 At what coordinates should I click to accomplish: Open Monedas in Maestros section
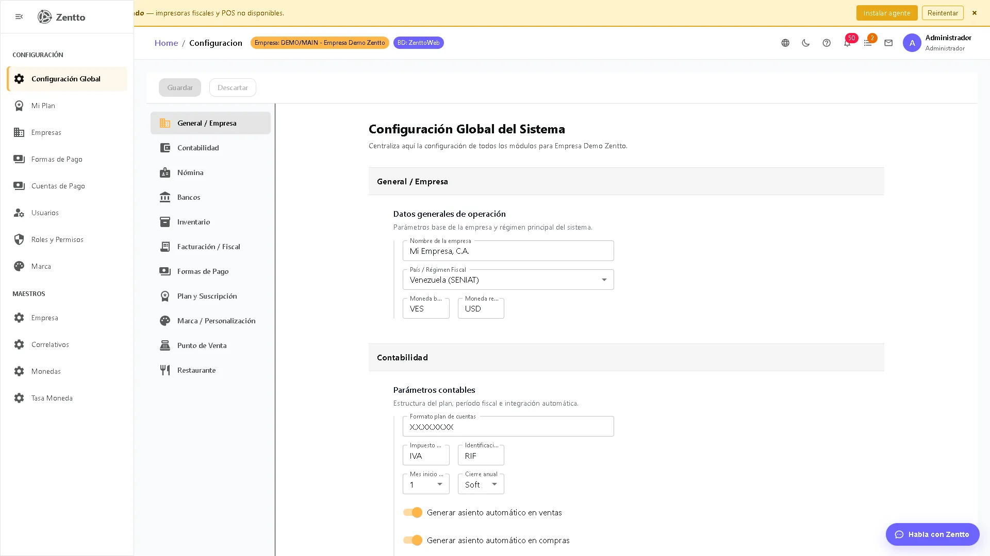coord(67,371)
